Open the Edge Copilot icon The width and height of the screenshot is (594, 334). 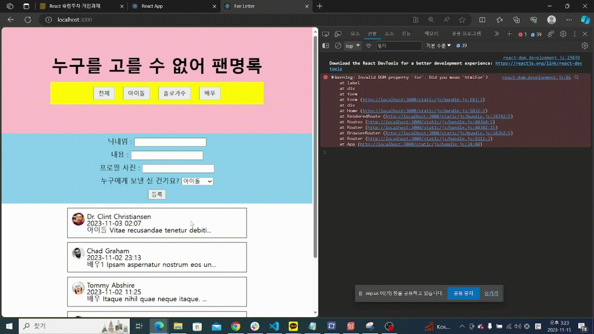pos(585,20)
